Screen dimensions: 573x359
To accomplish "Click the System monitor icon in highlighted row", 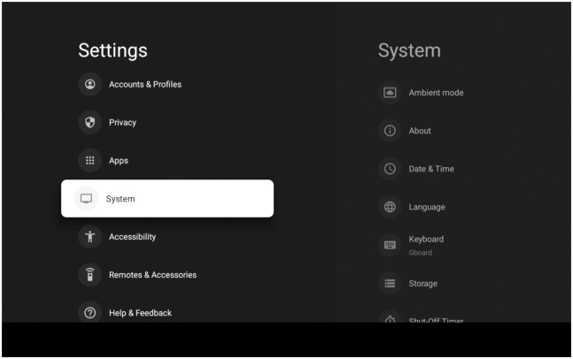I will 86,199.
